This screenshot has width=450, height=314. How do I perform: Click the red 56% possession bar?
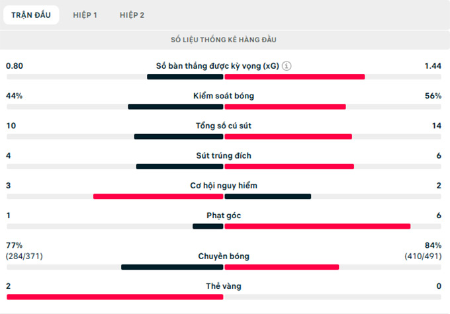pos(285,106)
